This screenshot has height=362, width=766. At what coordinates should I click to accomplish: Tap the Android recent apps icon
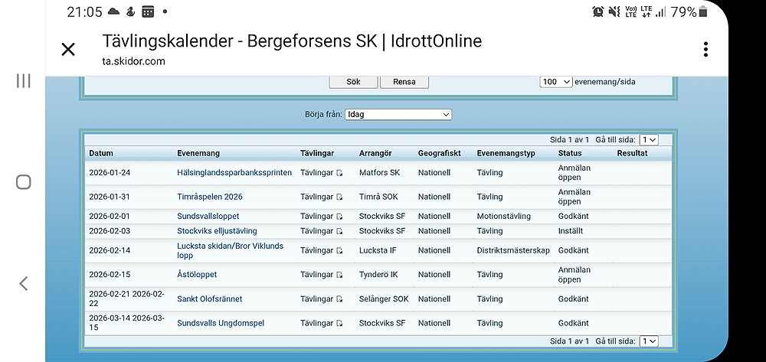coord(24,81)
